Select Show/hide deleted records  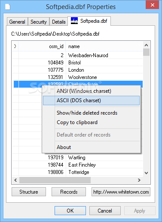pos(91,113)
